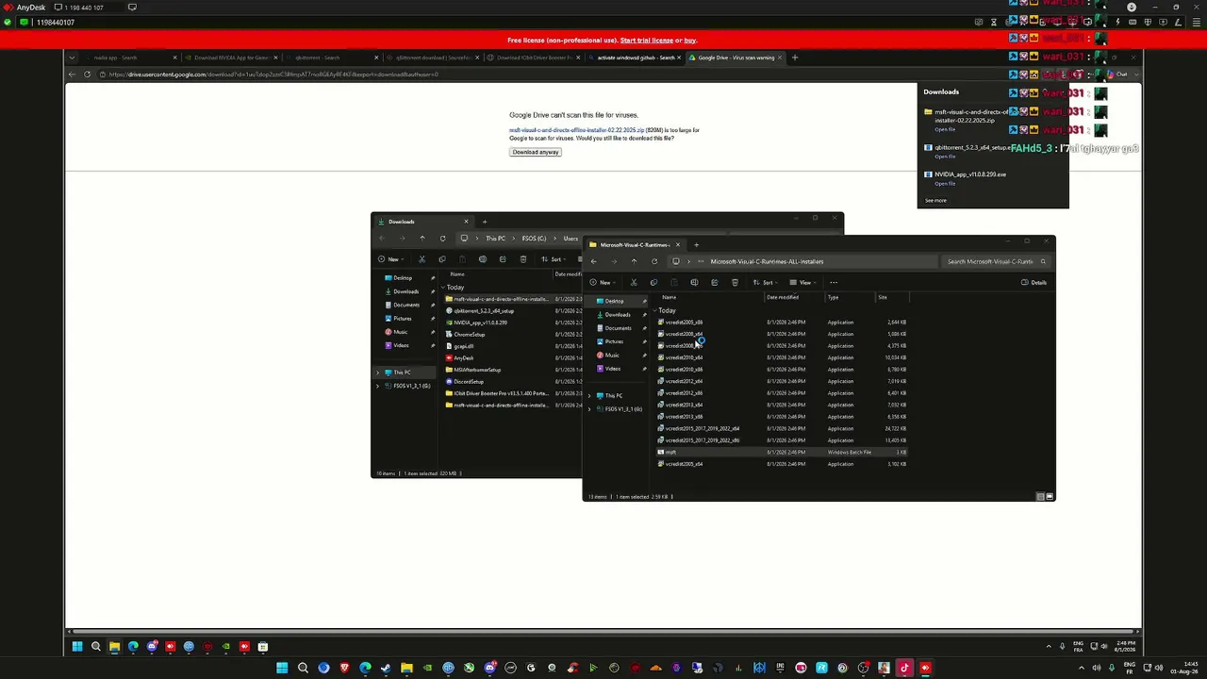Click the Cut icon in Runtimes Explorer toolbar

click(x=634, y=282)
